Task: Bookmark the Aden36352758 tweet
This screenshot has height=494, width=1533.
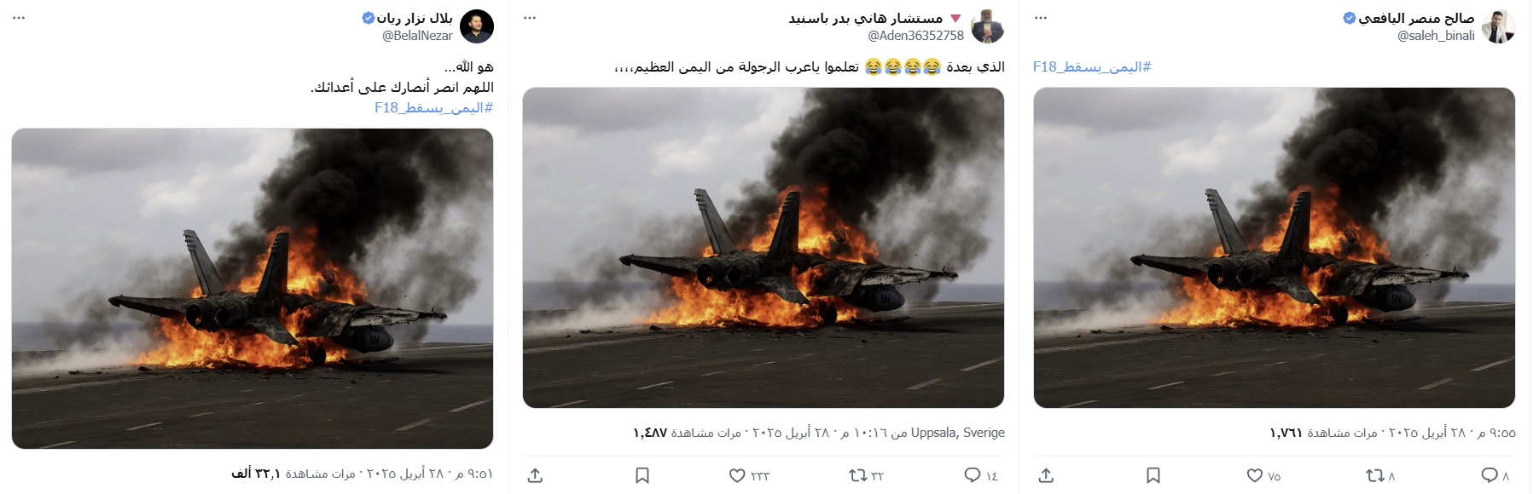Action: pos(642,475)
